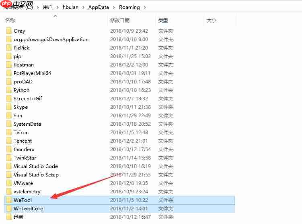Click the SystemData folder icon
This screenshot has width=302, height=224.
9,124
